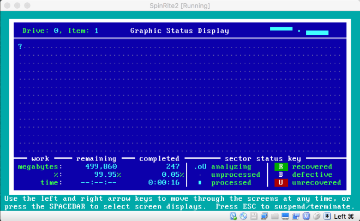Click the green 'R' recovered swatch
Image resolution: width=360 pixels, height=221 pixels.
click(280, 166)
